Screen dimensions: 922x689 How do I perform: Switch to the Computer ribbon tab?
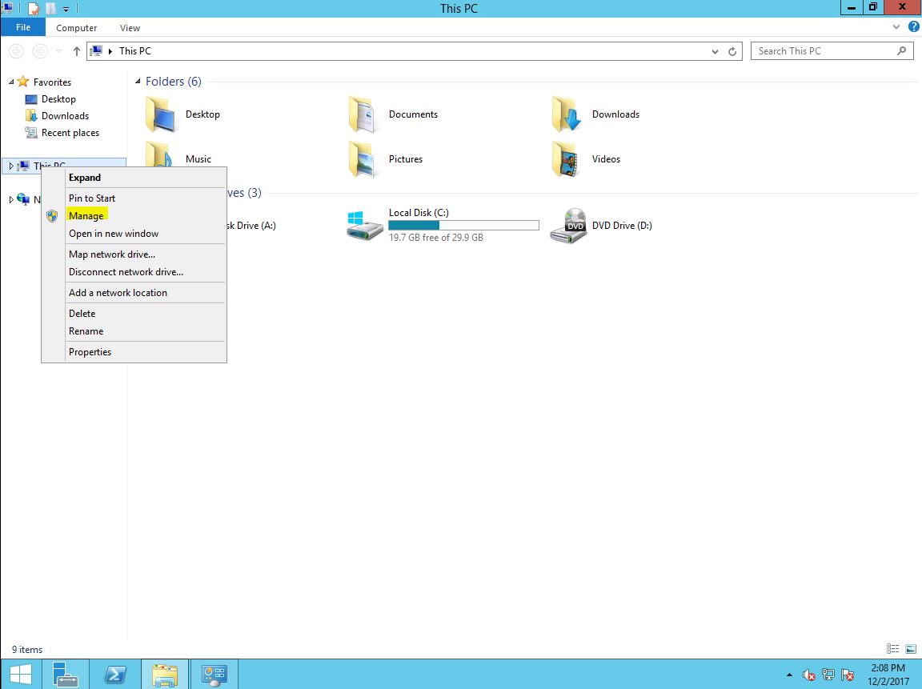click(77, 28)
